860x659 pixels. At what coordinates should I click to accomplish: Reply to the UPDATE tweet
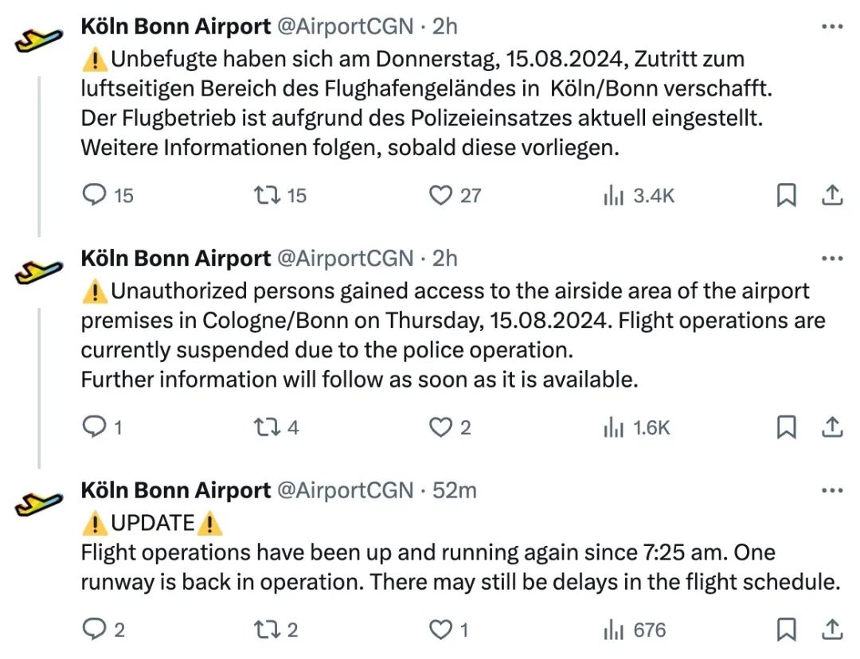click(x=96, y=630)
